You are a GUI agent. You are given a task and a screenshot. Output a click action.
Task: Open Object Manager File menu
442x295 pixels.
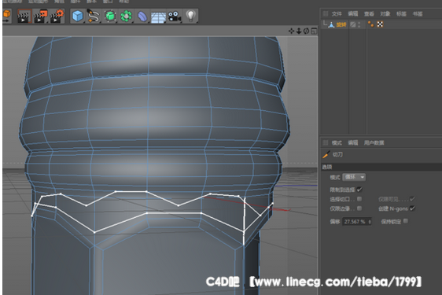click(337, 14)
